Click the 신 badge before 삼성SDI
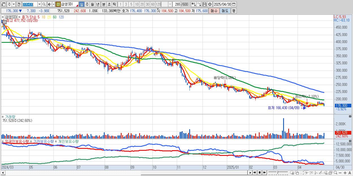353x176 pixels. [58, 4]
